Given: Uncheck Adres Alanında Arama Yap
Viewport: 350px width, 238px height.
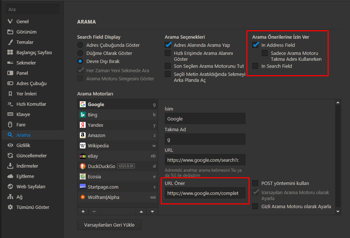Looking at the screenshot, I should coord(168,45).
